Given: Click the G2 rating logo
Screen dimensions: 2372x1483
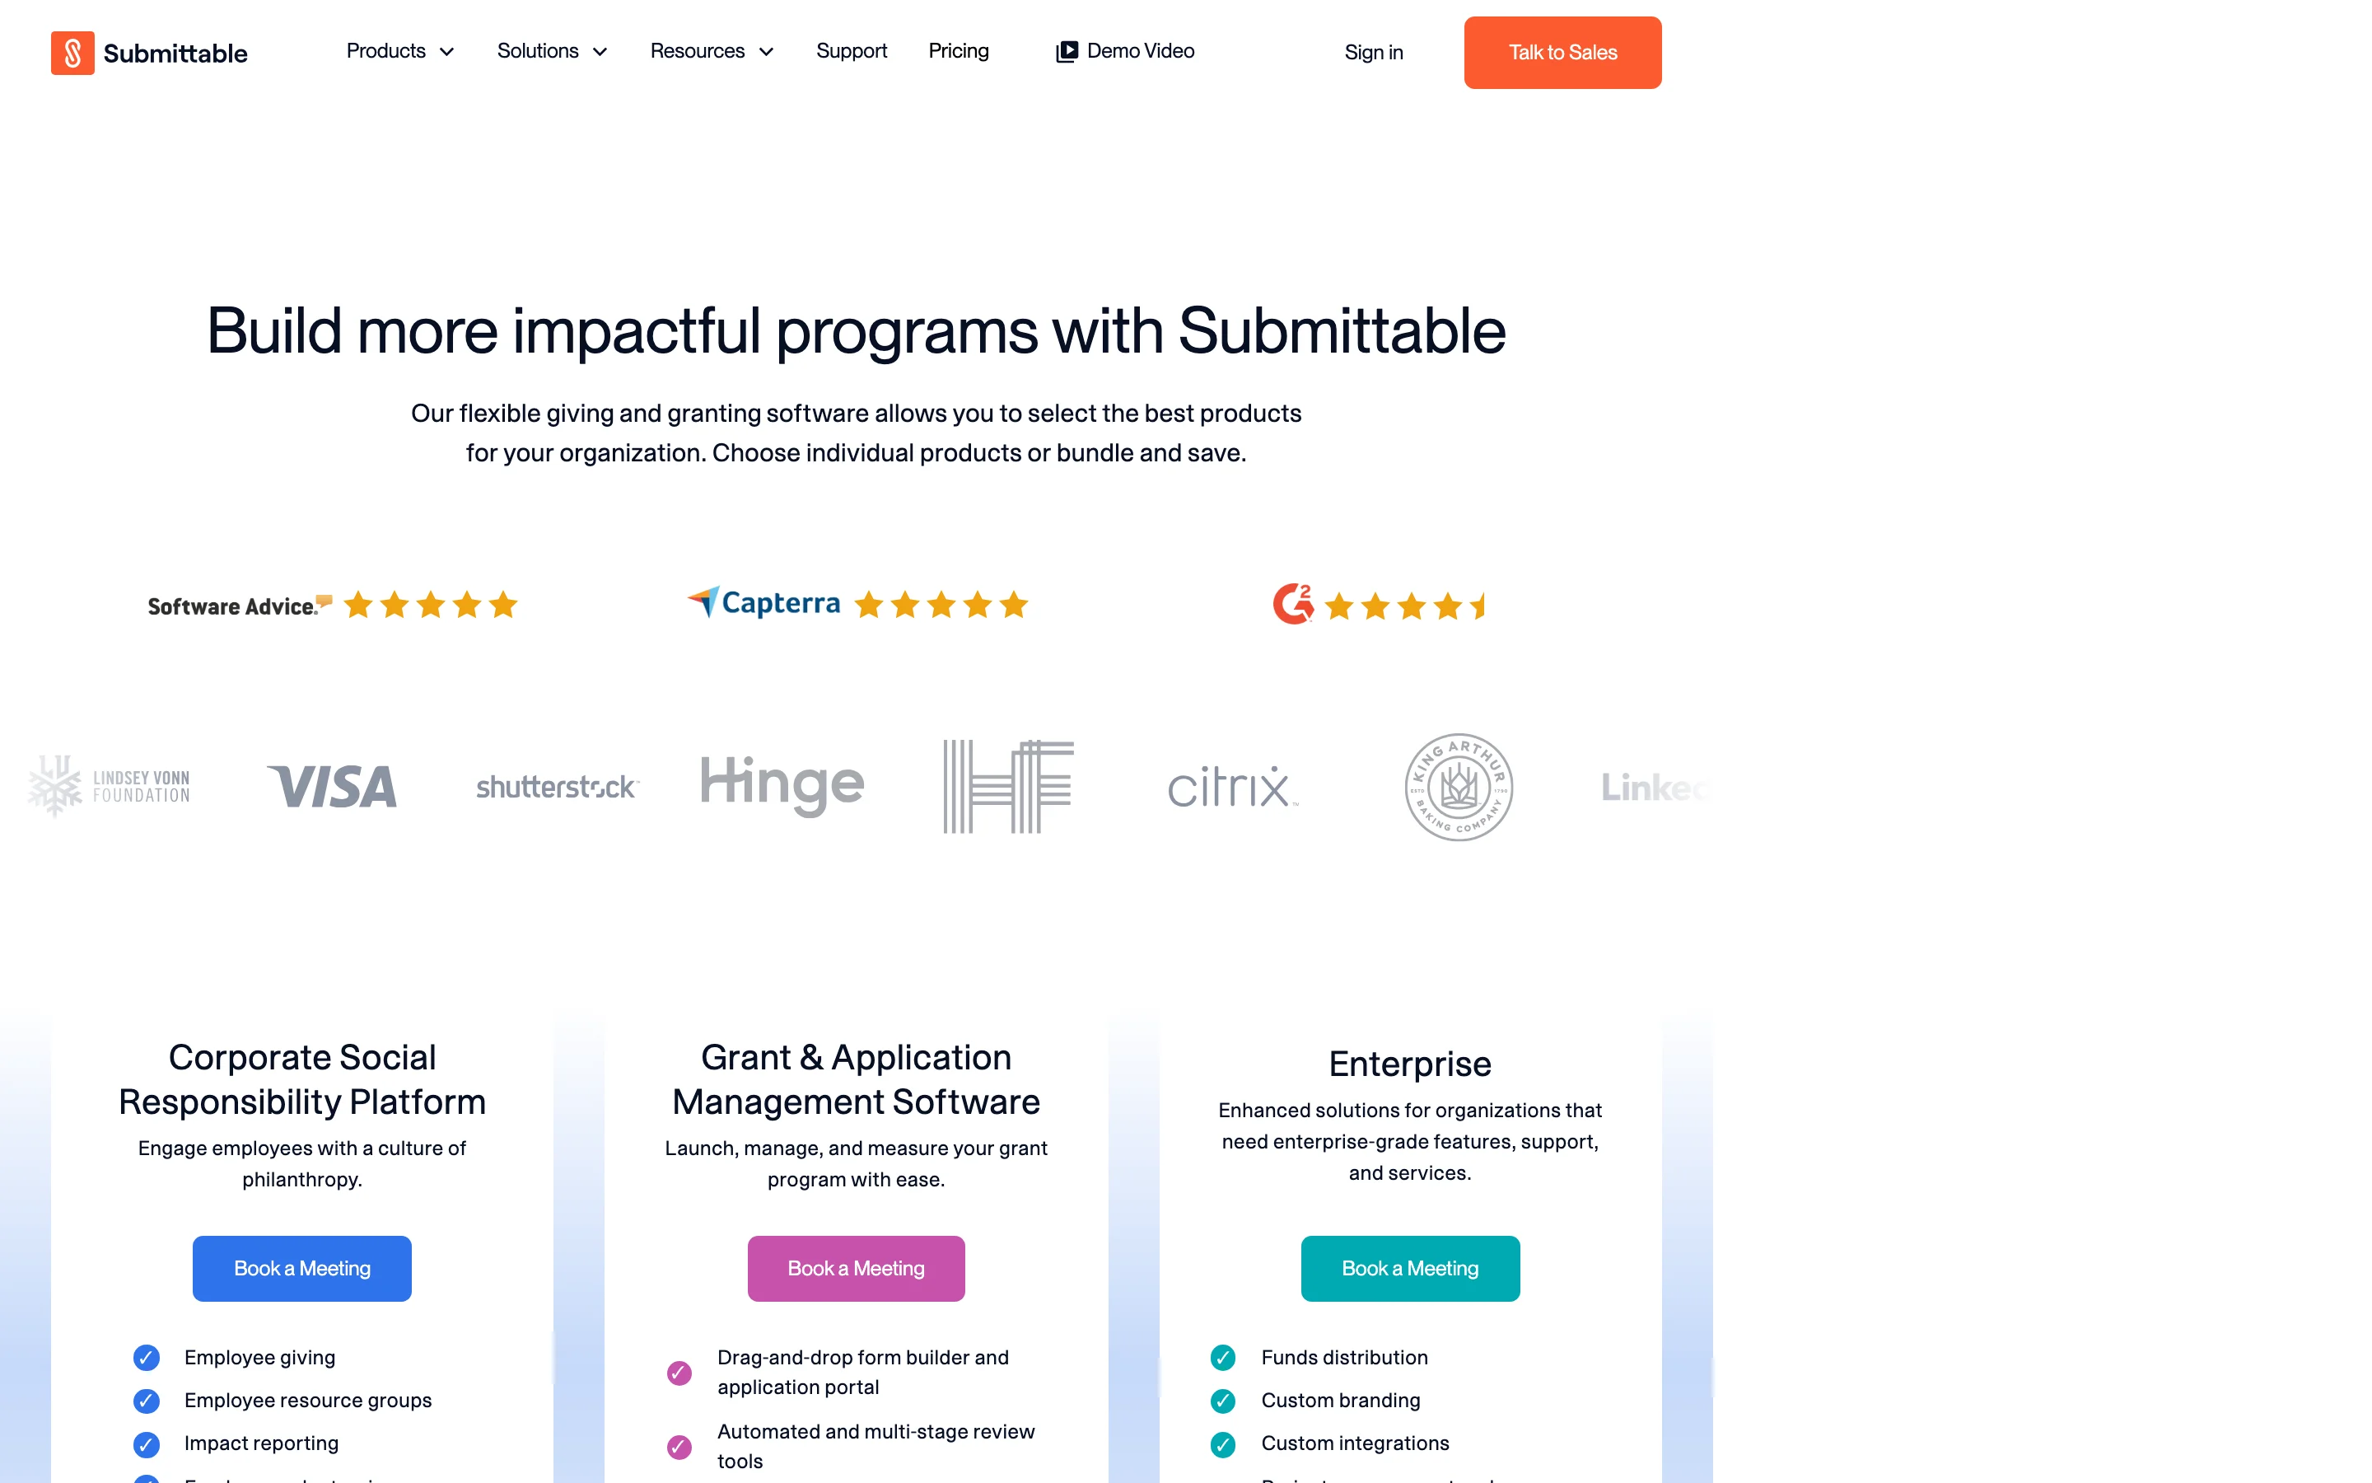Looking at the screenshot, I should click(1293, 604).
